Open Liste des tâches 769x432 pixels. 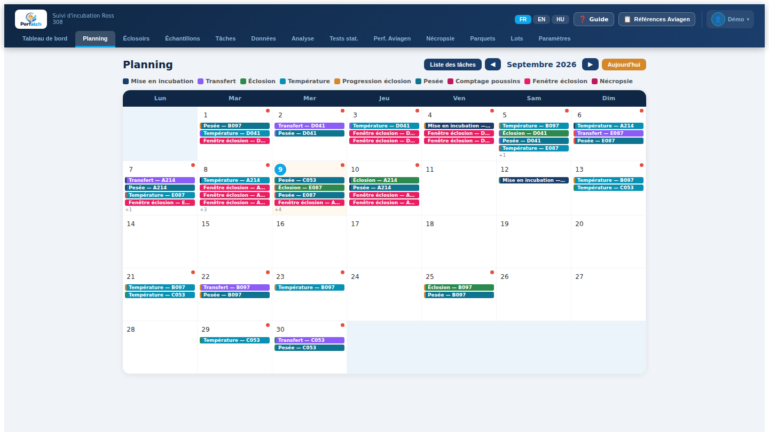pos(453,65)
